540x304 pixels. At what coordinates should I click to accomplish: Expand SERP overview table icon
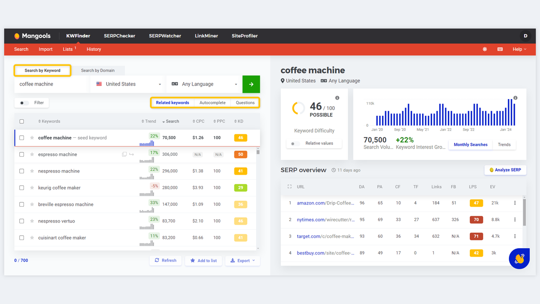tap(289, 186)
